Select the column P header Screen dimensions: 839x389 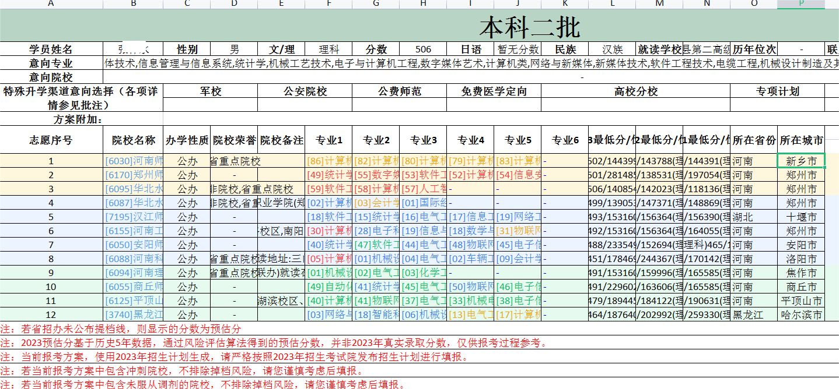pyautogui.click(x=800, y=5)
